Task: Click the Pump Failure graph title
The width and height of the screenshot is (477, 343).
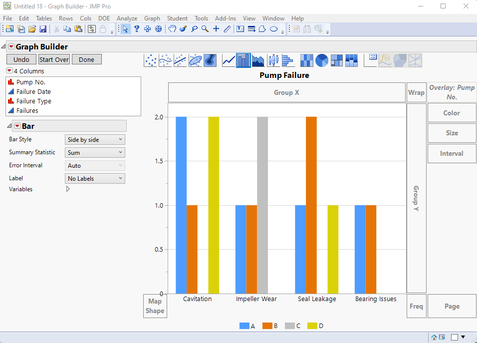Action: (284, 75)
